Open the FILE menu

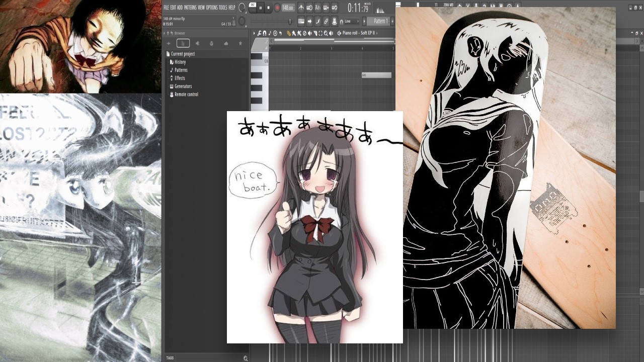pos(167,8)
